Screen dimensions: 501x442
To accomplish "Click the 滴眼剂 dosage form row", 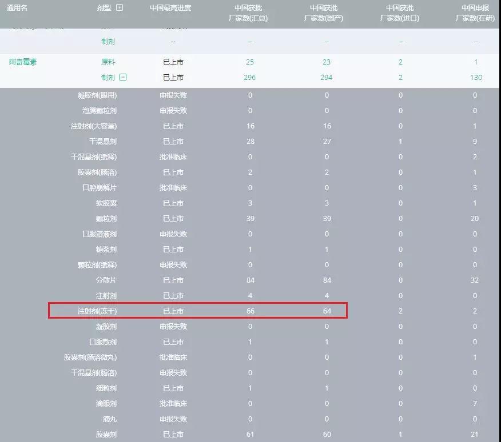I will pyautogui.click(x=106, y=404).
